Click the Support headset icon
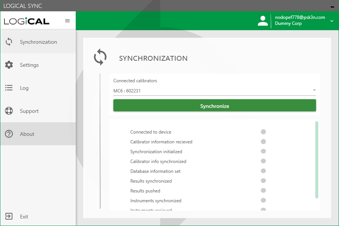 (9, 111)
